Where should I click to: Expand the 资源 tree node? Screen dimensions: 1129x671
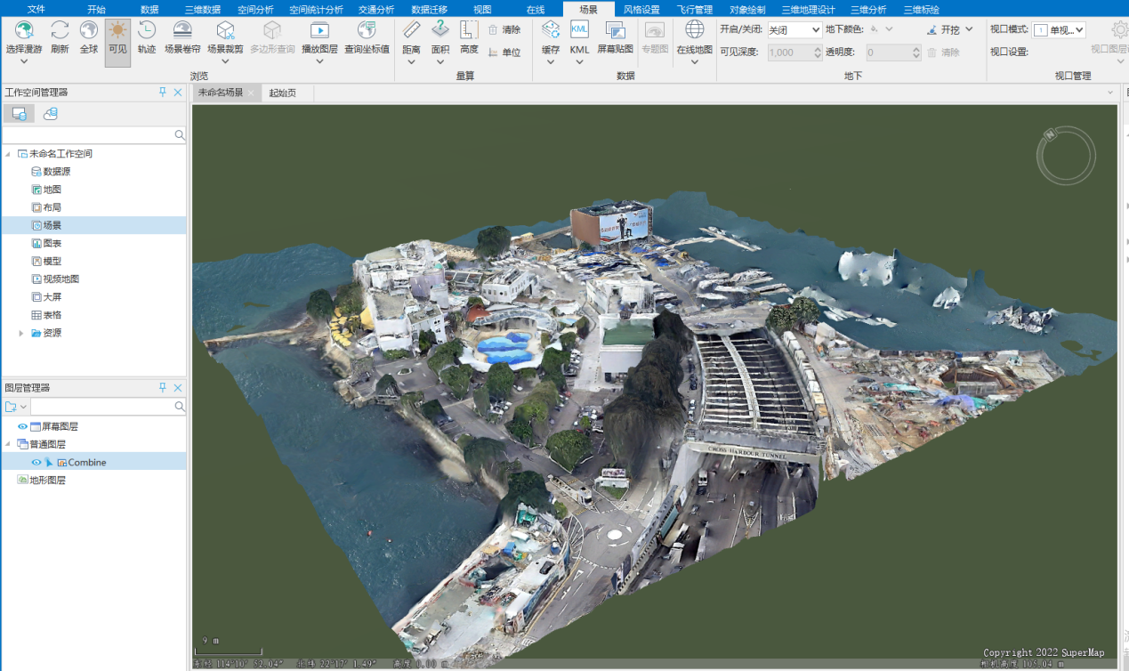(21, 333)
